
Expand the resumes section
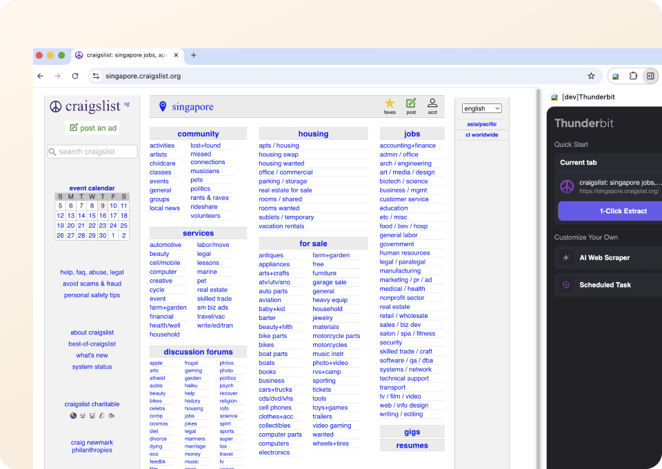pos(412,446)
